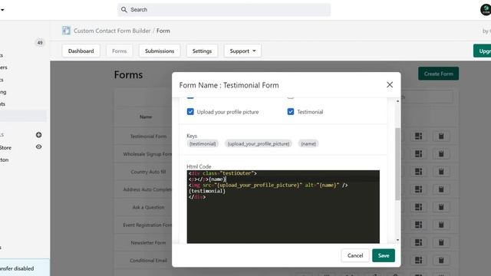The height and width of the screenshot is (276, 491).
Task: Click the Form Name : Testimonial Form title
Action: tap(229, 85)
